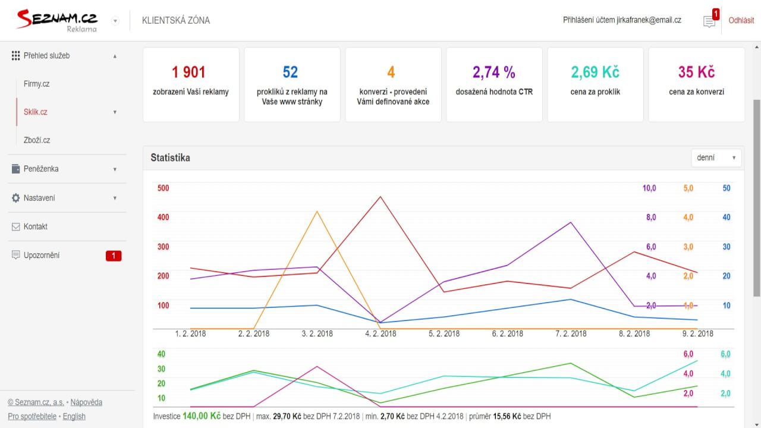The height and width of the screenshot is (428, 761).
Task: Collapse the Přehled služeb section arrow
Action: click(115, 56)
